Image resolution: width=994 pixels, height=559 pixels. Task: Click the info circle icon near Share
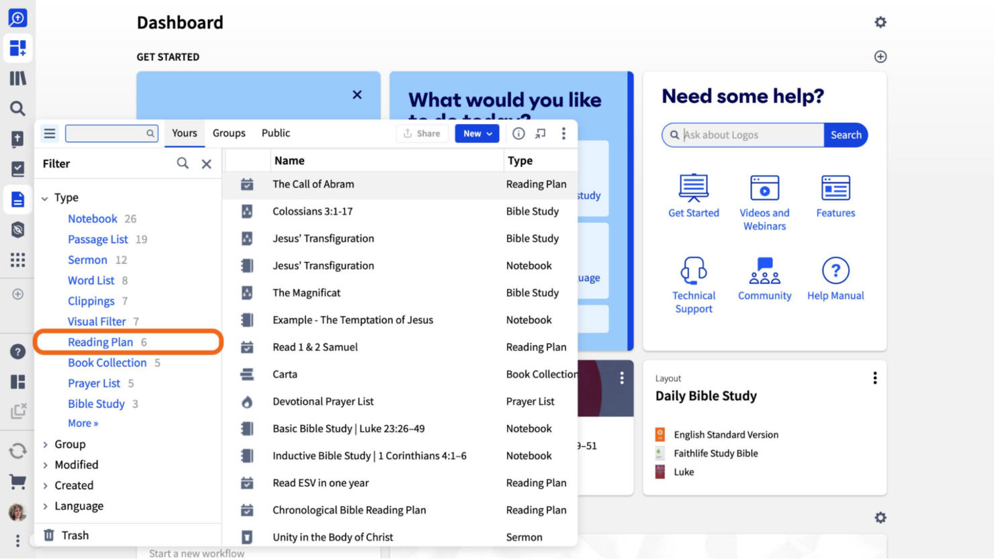point(518,134)
